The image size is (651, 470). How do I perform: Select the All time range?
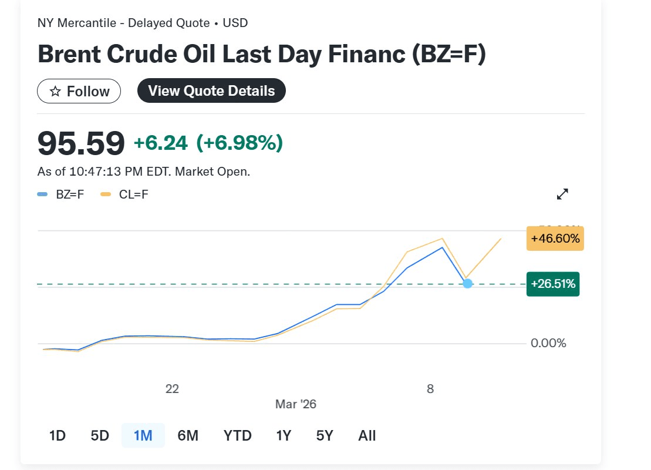point(367,435)
